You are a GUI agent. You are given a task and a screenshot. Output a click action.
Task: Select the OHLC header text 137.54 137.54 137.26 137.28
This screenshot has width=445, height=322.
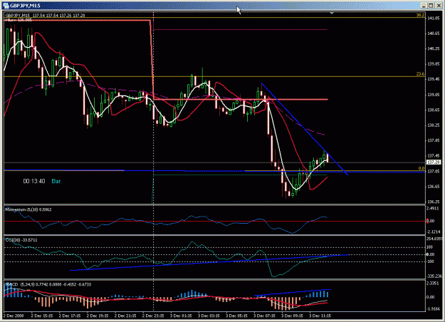[x=58, y=16]
